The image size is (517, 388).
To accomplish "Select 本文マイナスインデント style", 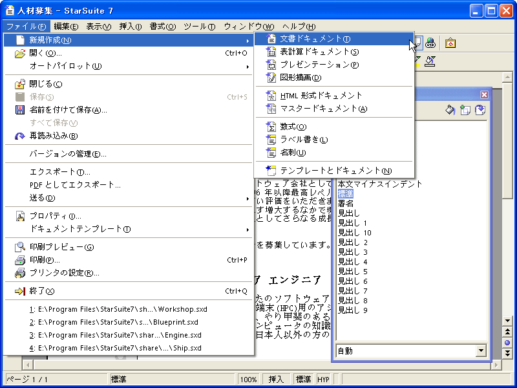I will point(380,184).
